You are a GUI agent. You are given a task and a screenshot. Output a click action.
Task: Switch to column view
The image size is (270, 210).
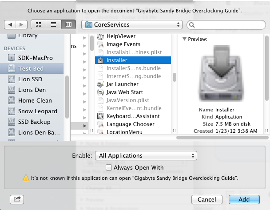(68, 24)
